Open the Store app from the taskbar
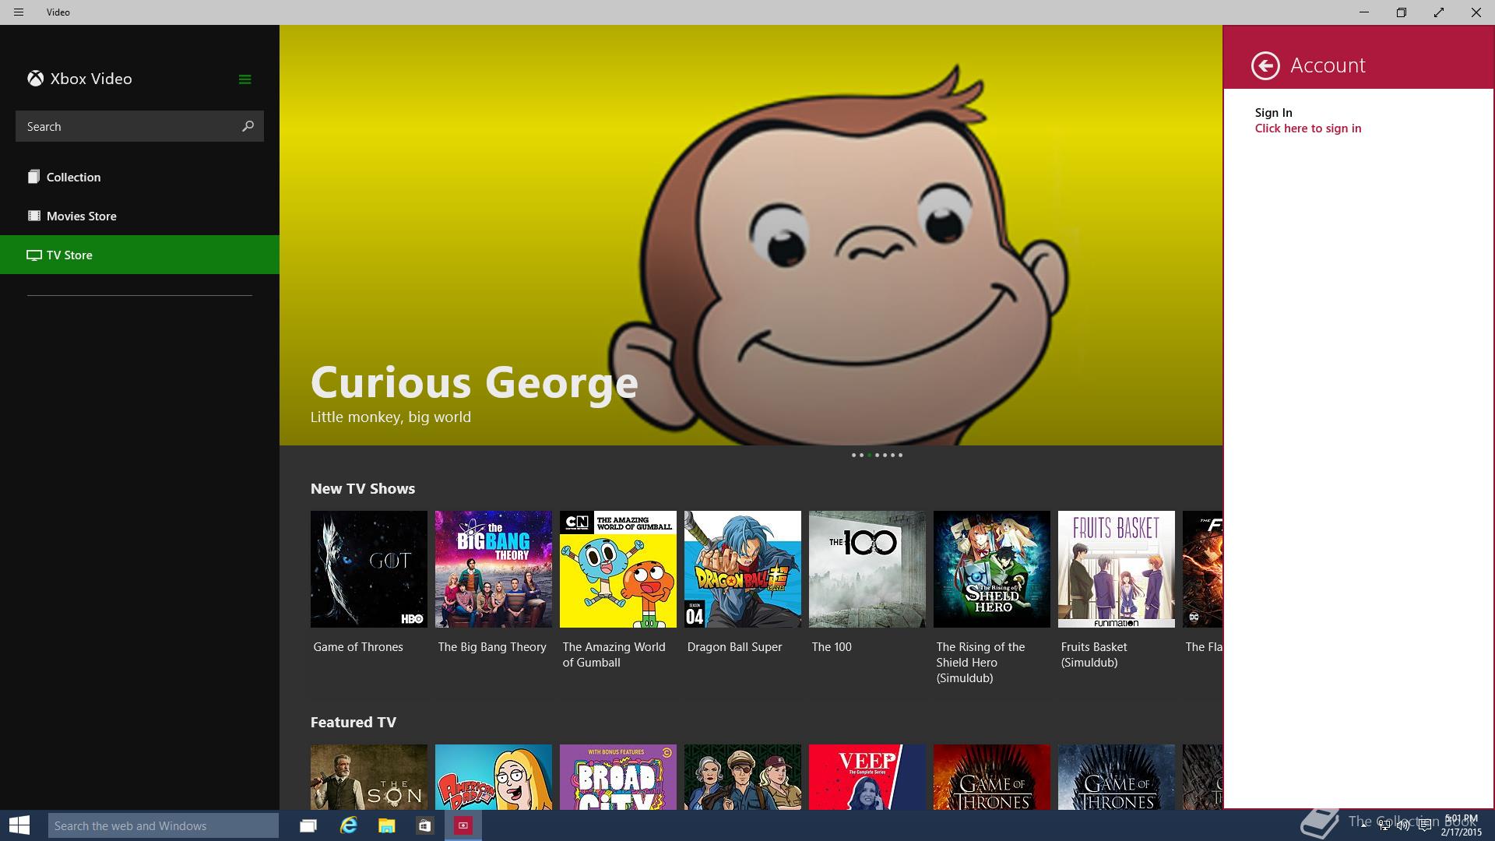The width and height of the screenshot is (1495, 841). coord(424,825)
